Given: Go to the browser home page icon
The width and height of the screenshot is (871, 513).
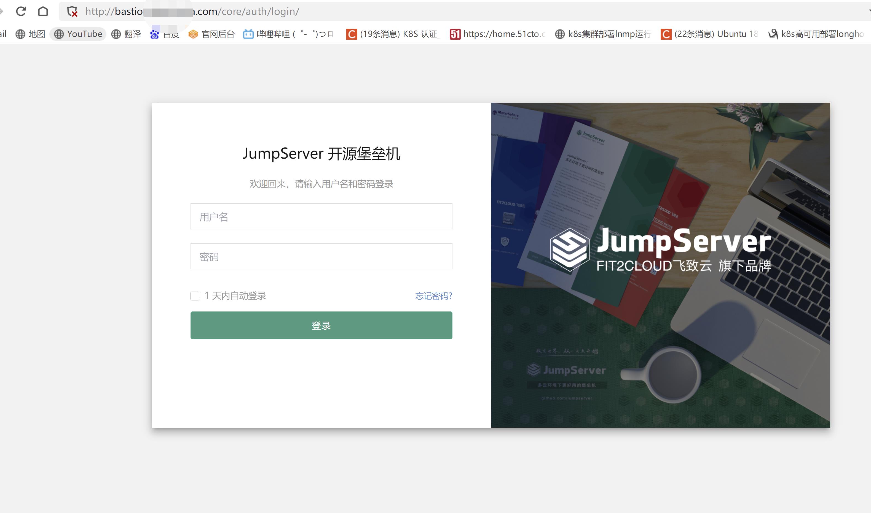Looking at the screenshot, I should [x=43, y=11].
